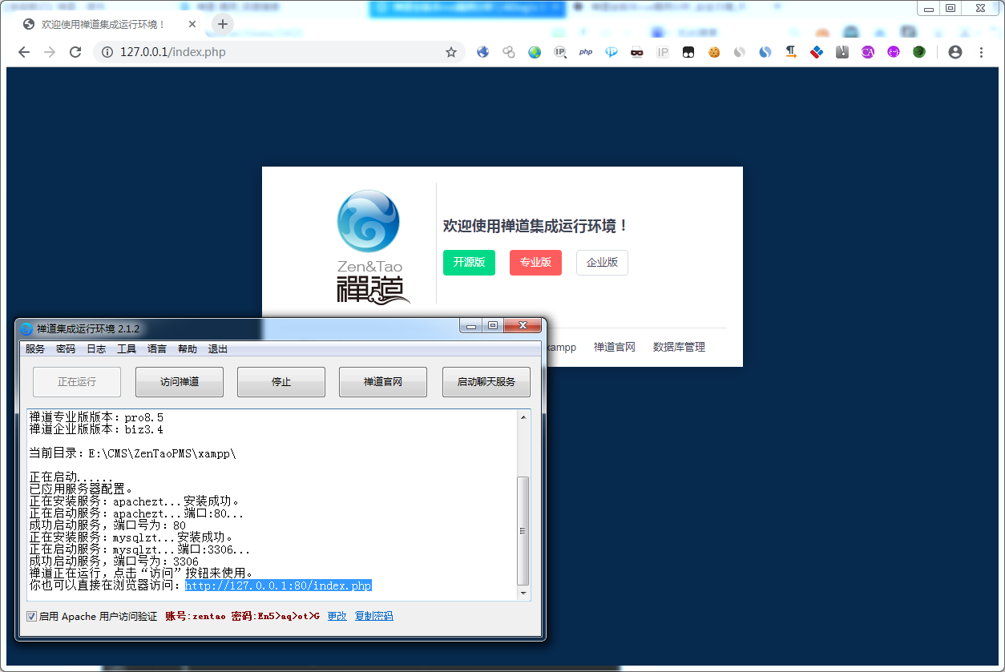Click the browser forward arrow
This screenshot has height=672, width=1005.
coord(50,52)
